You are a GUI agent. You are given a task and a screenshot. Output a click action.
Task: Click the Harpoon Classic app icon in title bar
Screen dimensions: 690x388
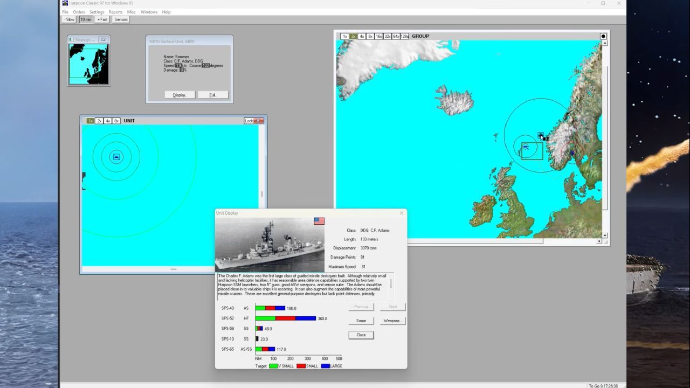(x=65, y=3)
